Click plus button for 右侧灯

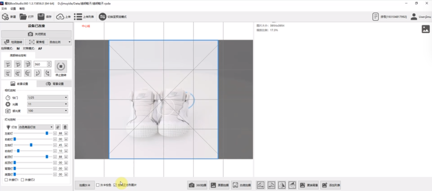coord(66,151)
